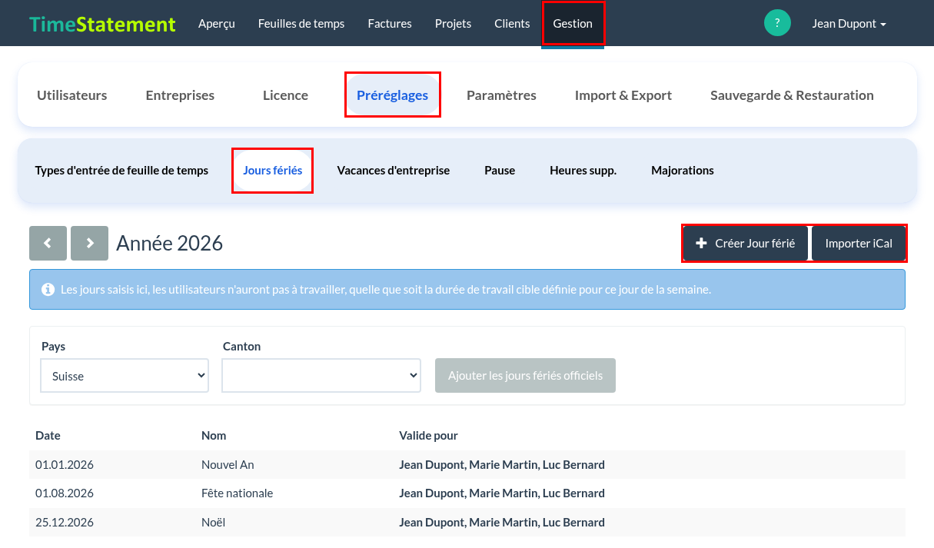
Task: Click the info icon in the blue notice
Action: (48, 290)
